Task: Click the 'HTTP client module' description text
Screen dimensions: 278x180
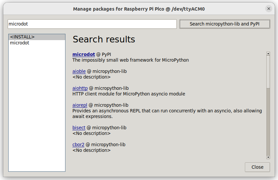Action: point(129,94)
